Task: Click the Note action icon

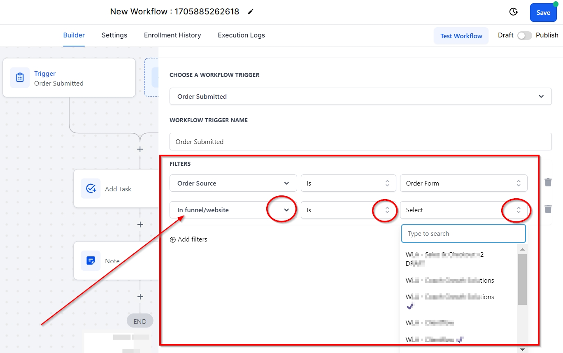Action: pyautogui.click(x=91, y=261)
